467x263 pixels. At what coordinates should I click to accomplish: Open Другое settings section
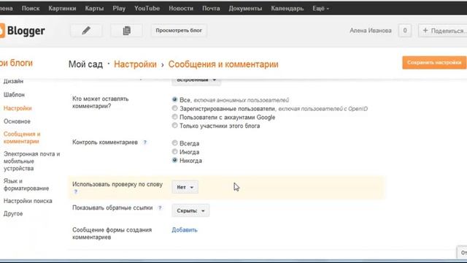click(x=13, y=214)
